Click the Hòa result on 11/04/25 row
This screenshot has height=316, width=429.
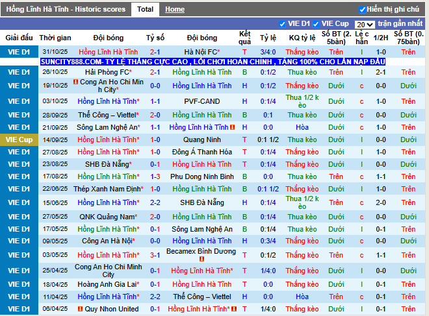302,297
